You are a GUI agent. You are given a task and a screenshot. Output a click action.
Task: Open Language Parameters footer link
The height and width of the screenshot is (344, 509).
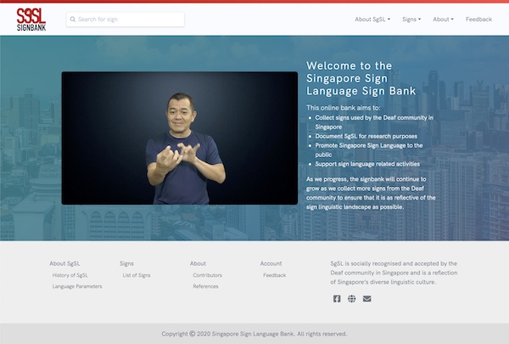[x=77, y=286]
